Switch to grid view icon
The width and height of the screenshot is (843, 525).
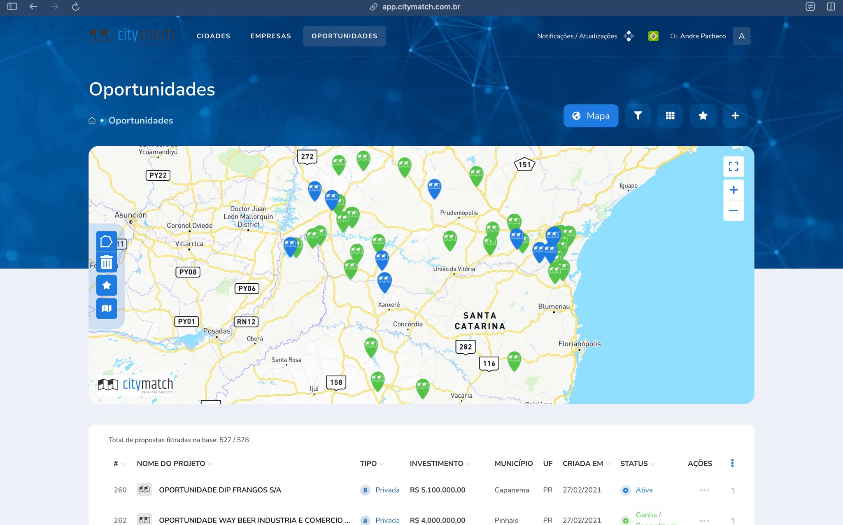(x=670, y=116)
